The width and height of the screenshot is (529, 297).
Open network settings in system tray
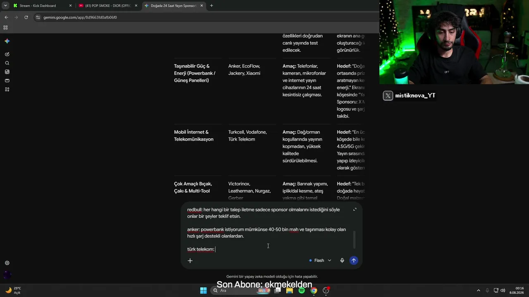tap(496, 290)
